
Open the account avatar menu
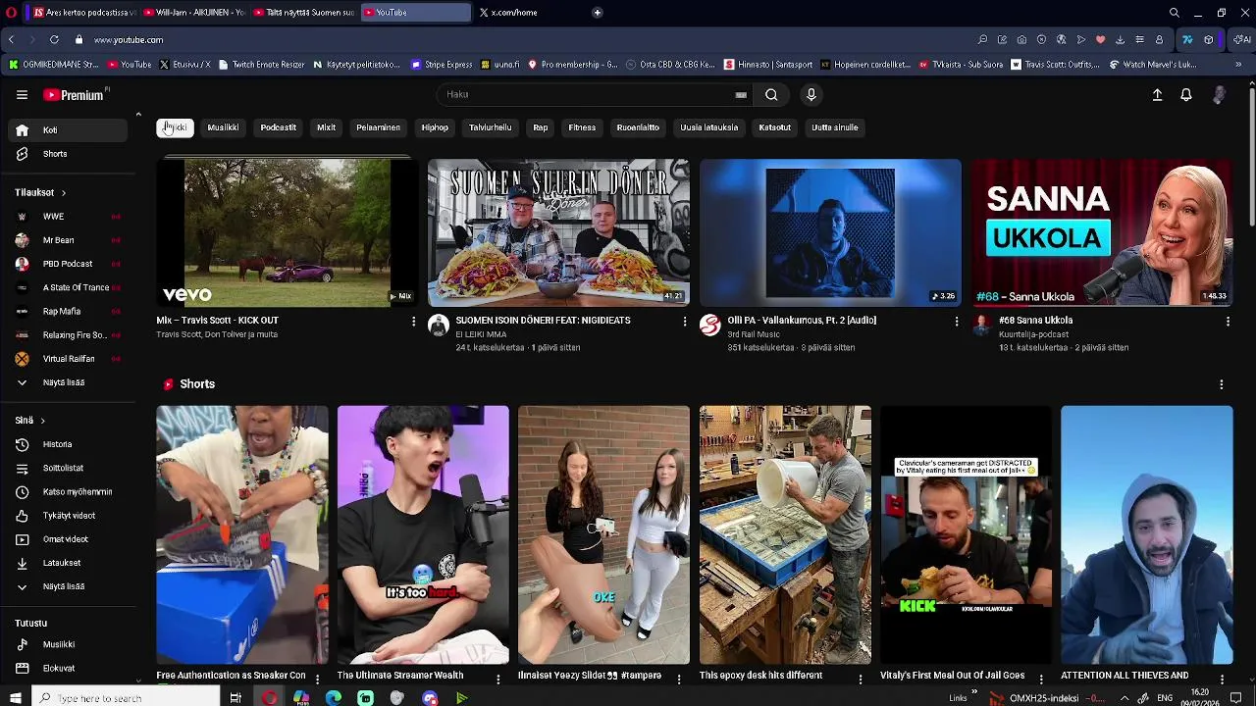coord(1219,95)
